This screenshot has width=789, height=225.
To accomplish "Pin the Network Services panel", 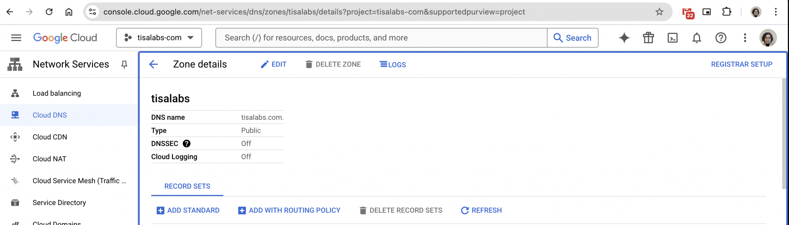I will click(x=124, y=64).
